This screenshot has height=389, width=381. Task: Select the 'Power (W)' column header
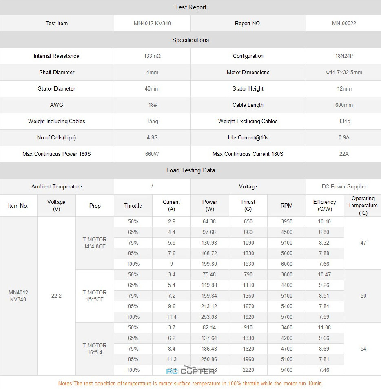click(210, 206)
